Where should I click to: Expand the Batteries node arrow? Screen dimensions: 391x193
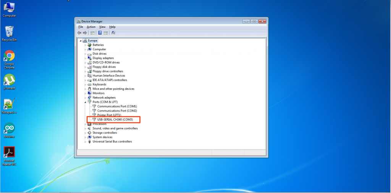pyautogui.click(x=85, y=45)
